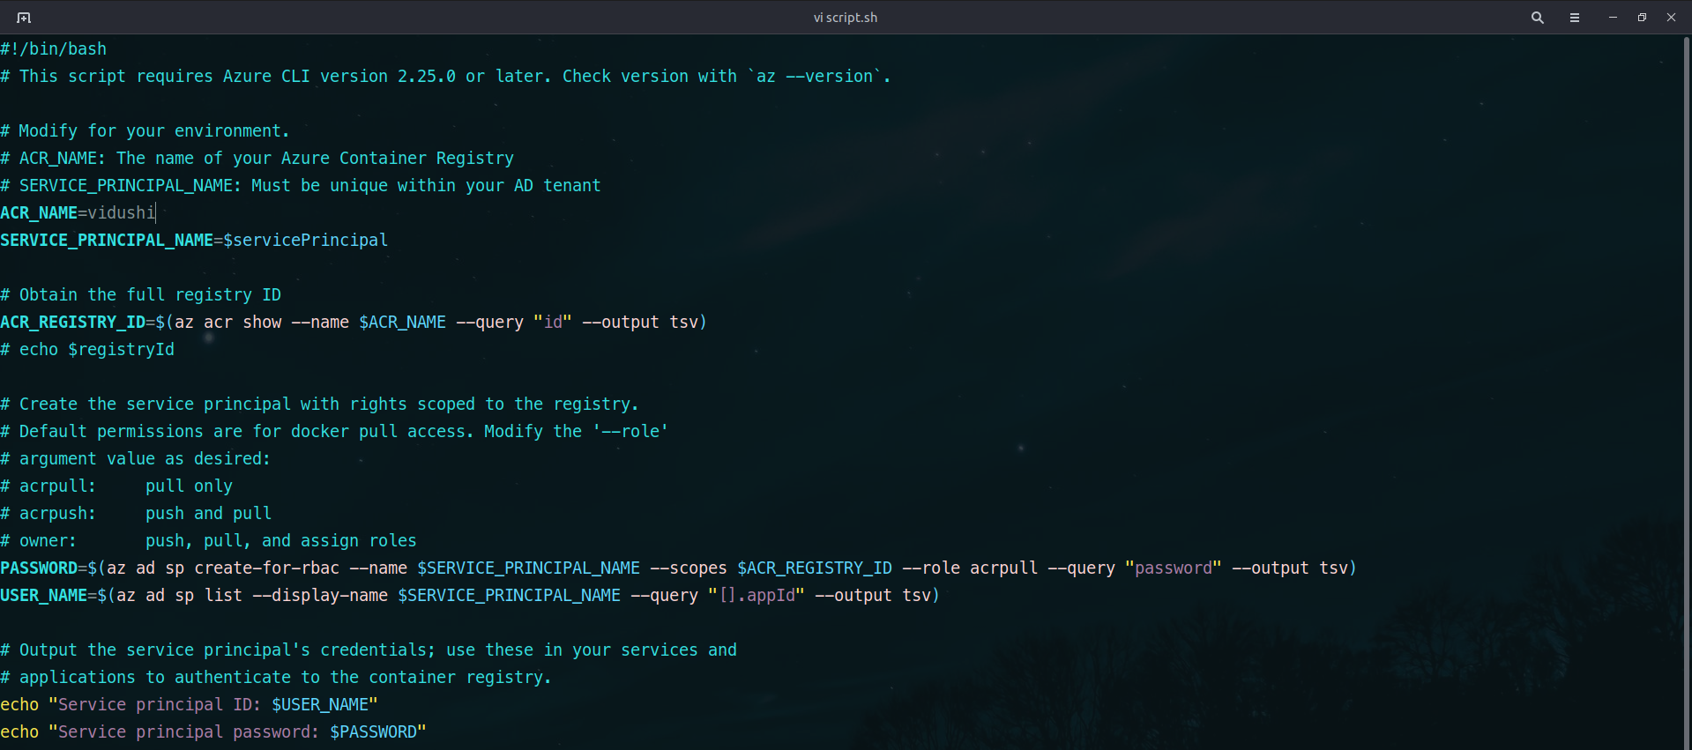Screen dimensions: 1692x750
Task: Click the 'Service principal password' echo line
Action: (213, 732)
